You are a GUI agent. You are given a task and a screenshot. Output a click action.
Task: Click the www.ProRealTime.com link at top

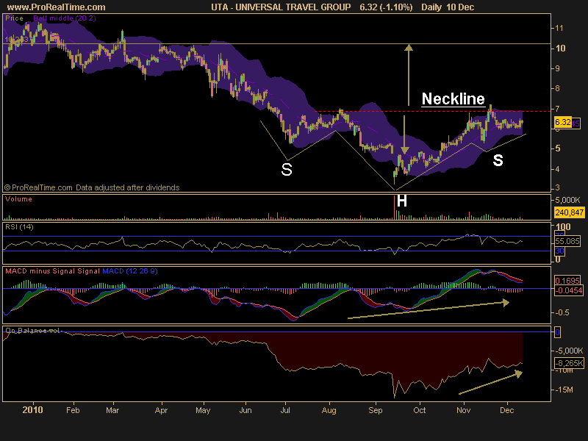[x=57, y=7]
